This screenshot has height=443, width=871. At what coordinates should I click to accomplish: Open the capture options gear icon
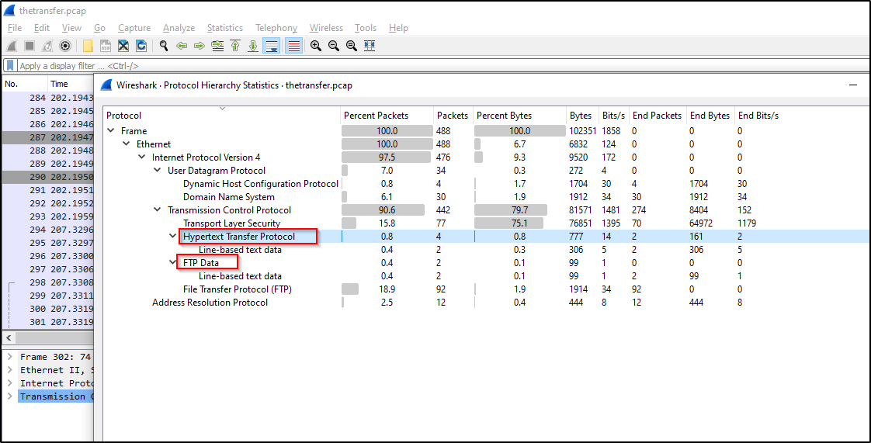coord(65,46)
